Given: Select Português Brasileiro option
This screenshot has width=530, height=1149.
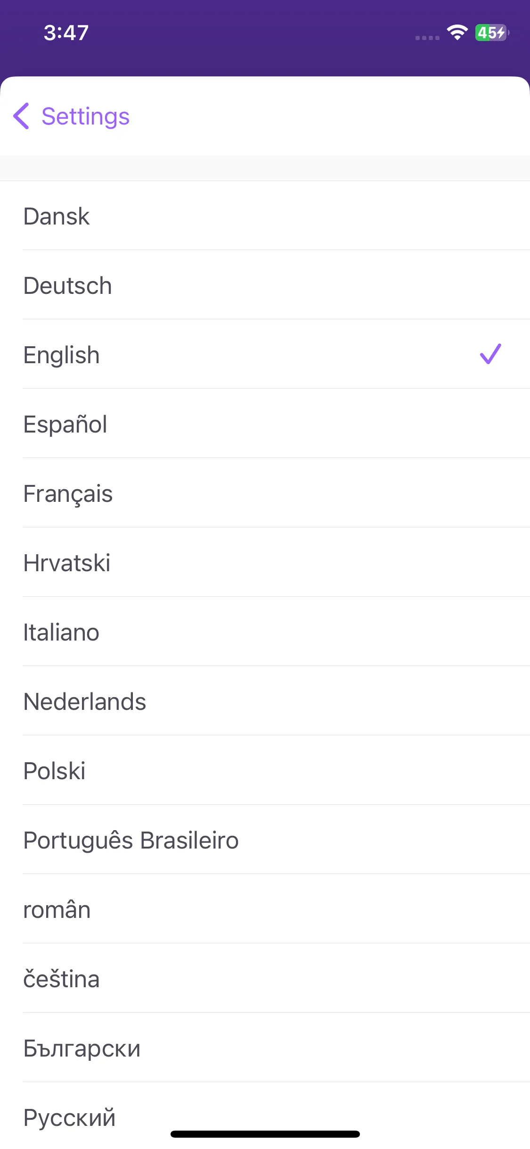Looking at the screenshot, I should pos(265,840).
